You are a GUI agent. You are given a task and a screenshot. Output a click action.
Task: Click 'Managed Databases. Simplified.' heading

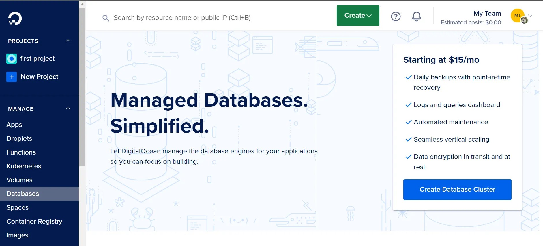(209, 113)
